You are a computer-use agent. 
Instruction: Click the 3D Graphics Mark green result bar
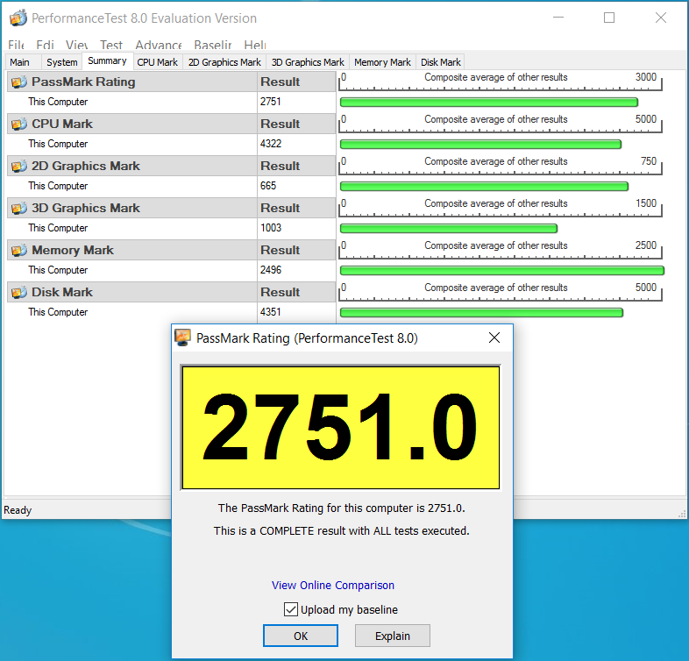tap(449, 229)
